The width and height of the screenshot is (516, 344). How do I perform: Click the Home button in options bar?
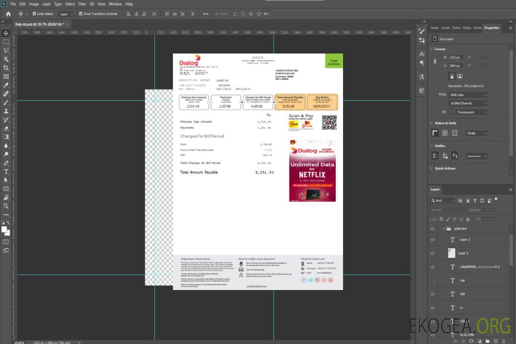[x=8, y=14]
